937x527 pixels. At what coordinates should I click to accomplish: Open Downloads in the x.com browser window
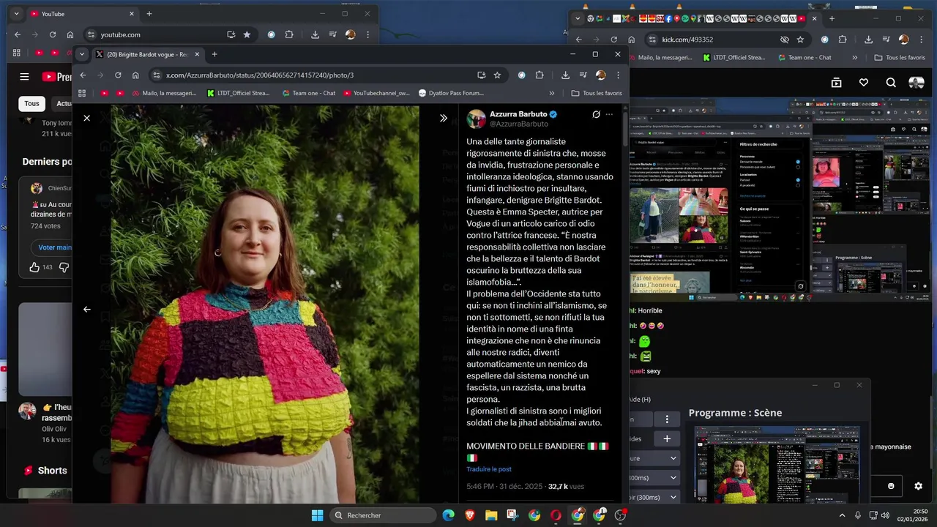tap(565, 75)
